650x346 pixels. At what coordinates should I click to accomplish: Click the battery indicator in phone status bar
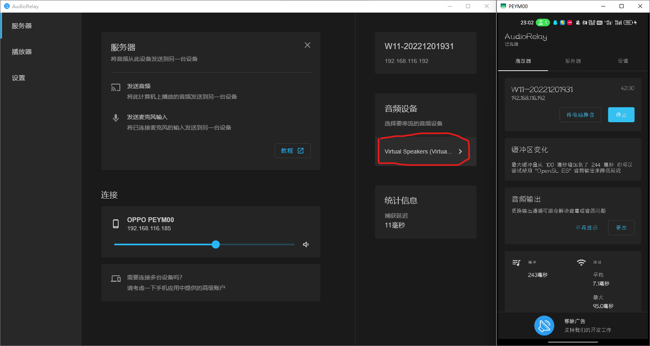click(x=628, y=23)
